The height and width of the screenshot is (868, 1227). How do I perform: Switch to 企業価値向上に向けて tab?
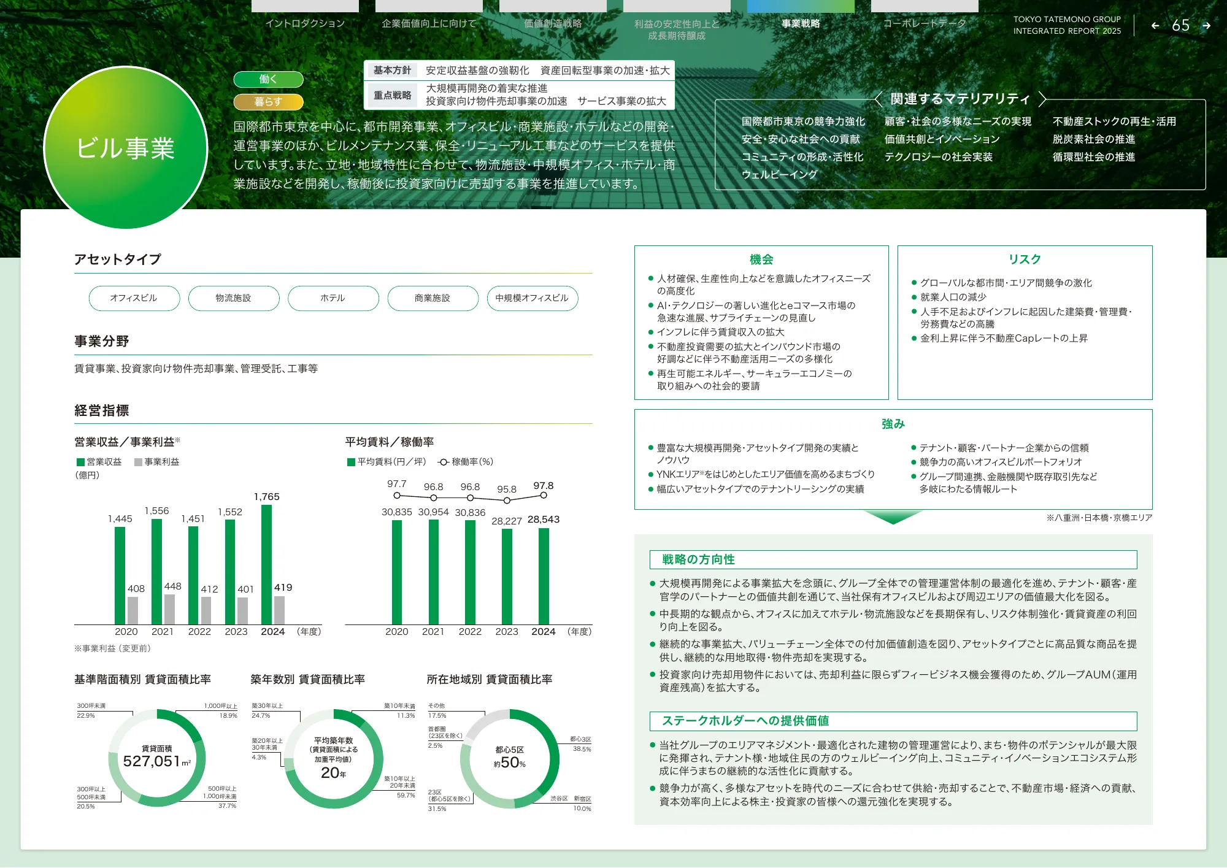tap(429, 23)
